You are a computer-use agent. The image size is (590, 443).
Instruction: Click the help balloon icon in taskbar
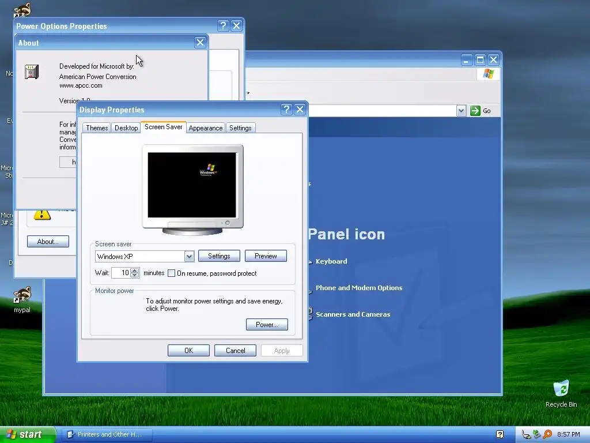point(500,435)
